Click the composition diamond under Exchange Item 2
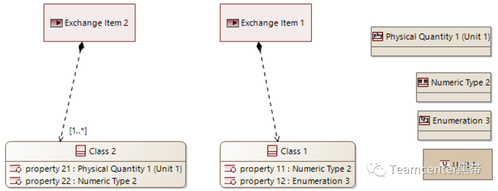 [x=82, y=47]
